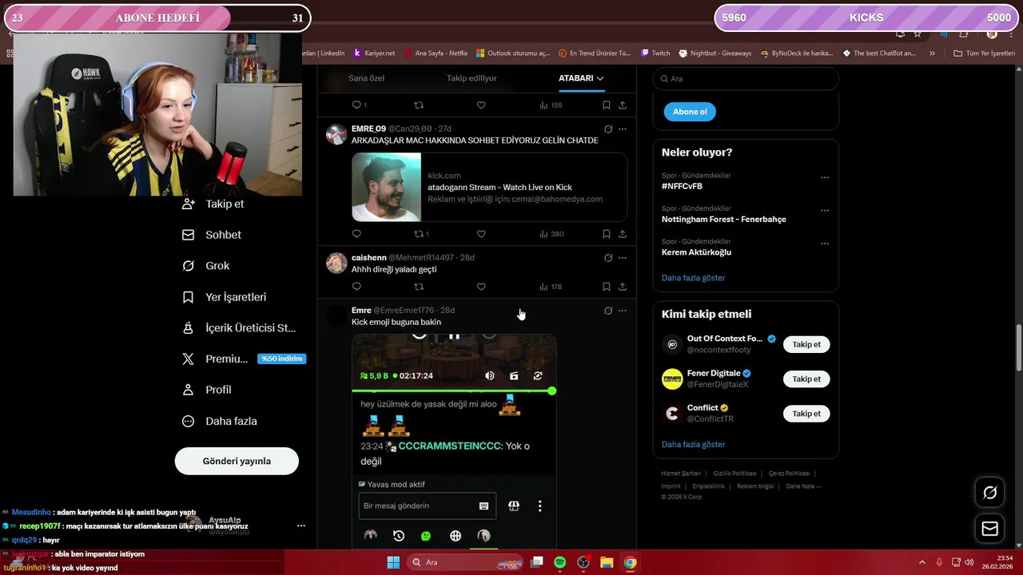This screenshot has height=575, width=1023.
Task: Open Task View on the taskbar
Action: pyautogui.click(x=537, y=562)
